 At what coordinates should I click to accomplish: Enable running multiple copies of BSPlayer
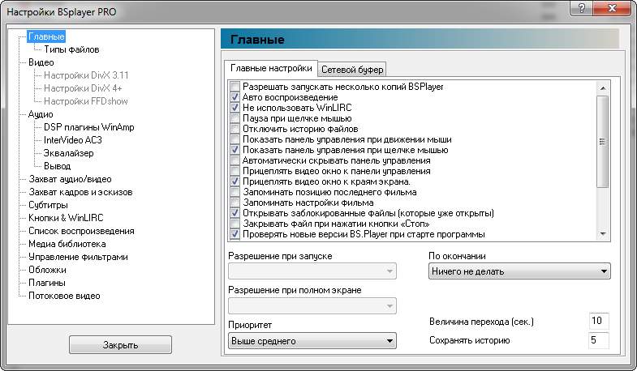pos(235,87)
